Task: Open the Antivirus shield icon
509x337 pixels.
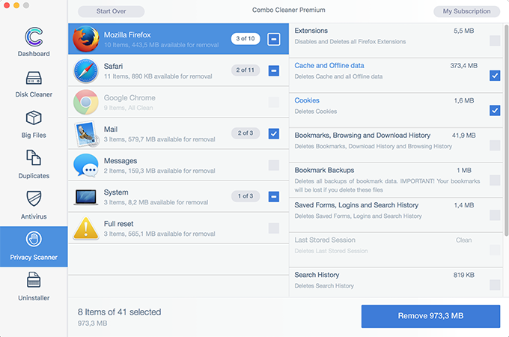Action: (34, 198)
